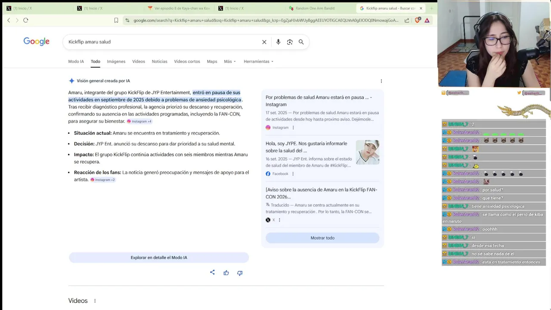Open 'Por problemas de salud Amaru' Instagram link
551x310 pixels.
[x=319, y=101]
